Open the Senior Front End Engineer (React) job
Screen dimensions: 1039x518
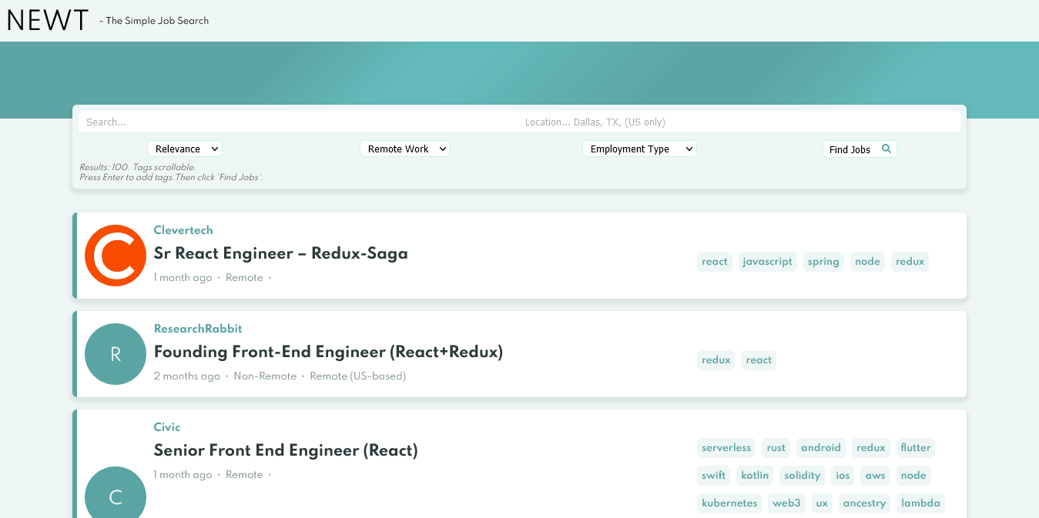click(x=286, y=450)
